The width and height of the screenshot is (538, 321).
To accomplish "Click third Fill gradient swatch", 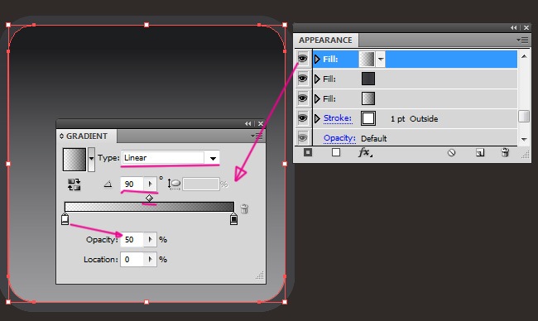I will 368,98.
